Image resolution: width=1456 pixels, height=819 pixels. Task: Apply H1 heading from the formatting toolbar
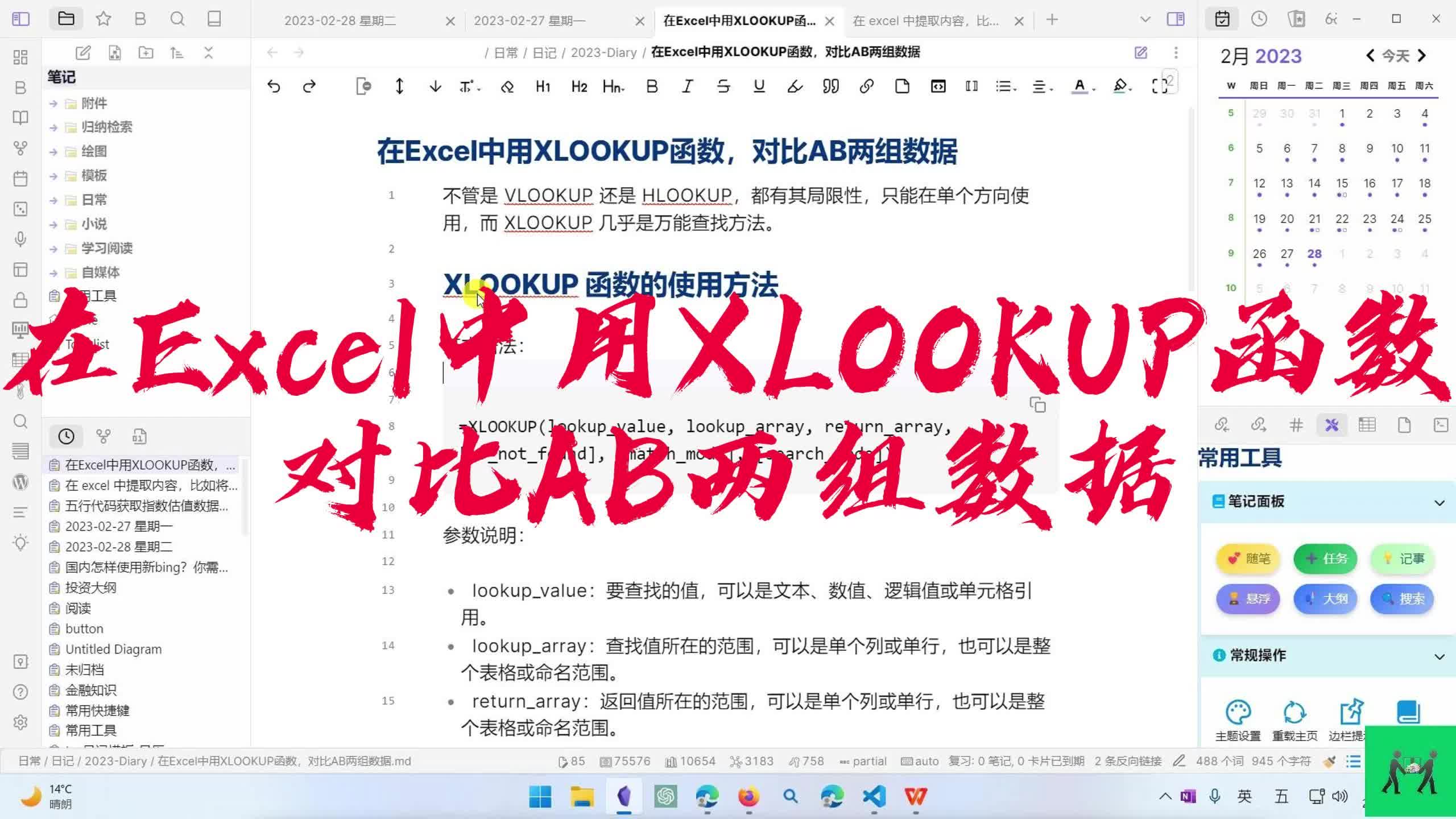click(x=542, y=86)
